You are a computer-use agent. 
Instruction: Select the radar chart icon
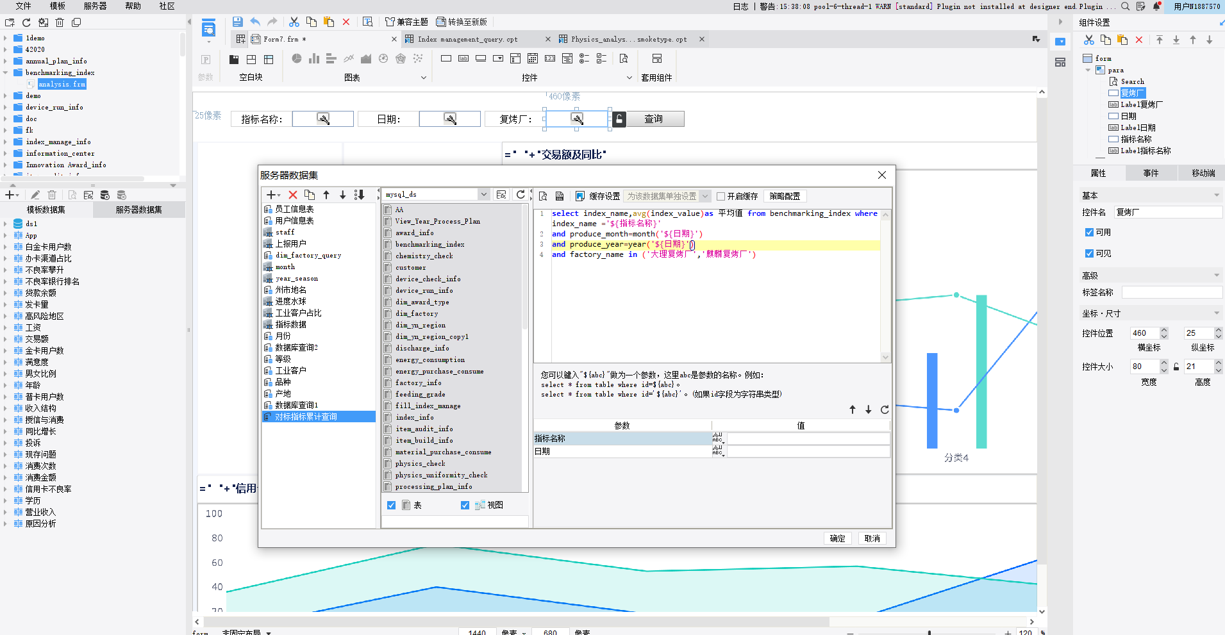tap(401, 58)
